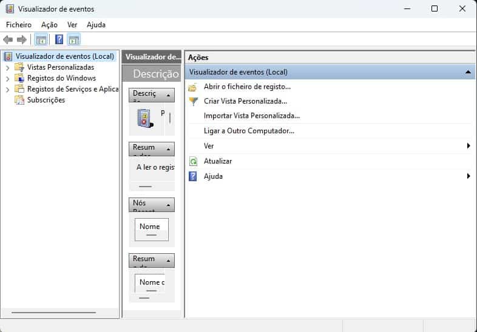
Task: Select Subscrições in the tree
Action: tap(46, 100)
